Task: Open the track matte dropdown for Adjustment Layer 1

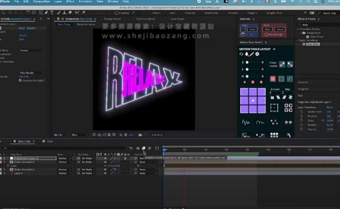Action: 88,159
